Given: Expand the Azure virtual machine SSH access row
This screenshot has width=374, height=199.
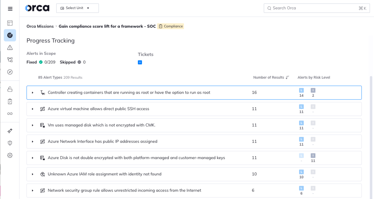Looking at the screenshot, I should [32, 109].
